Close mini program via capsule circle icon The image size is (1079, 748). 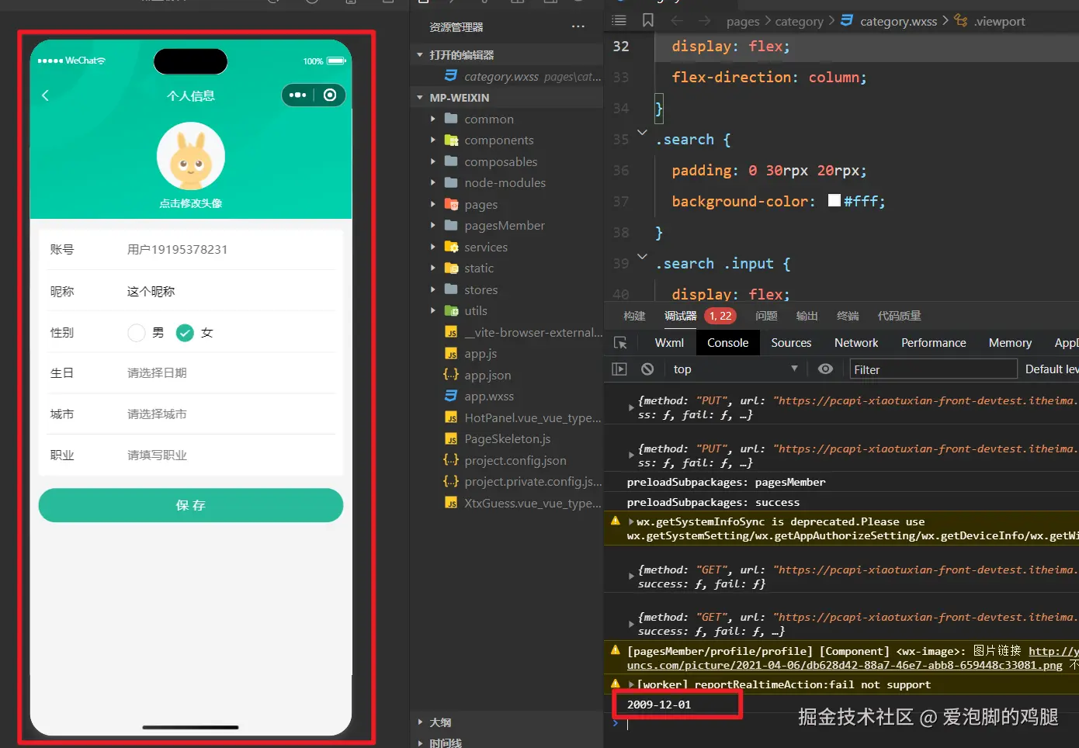[330, 95]
